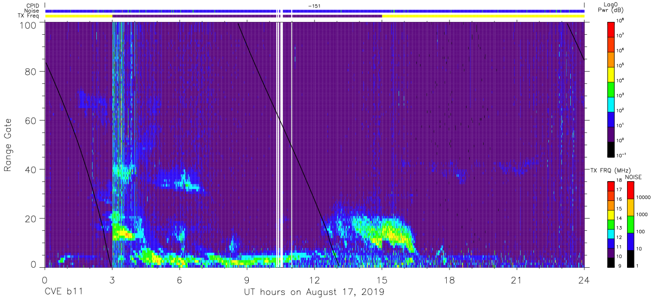657x303 pixels.
Task: Click the '10000' label on NOISE colorbar
Action: 644,197
